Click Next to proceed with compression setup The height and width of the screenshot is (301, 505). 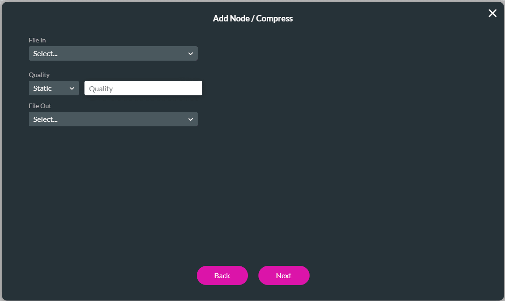284,275
